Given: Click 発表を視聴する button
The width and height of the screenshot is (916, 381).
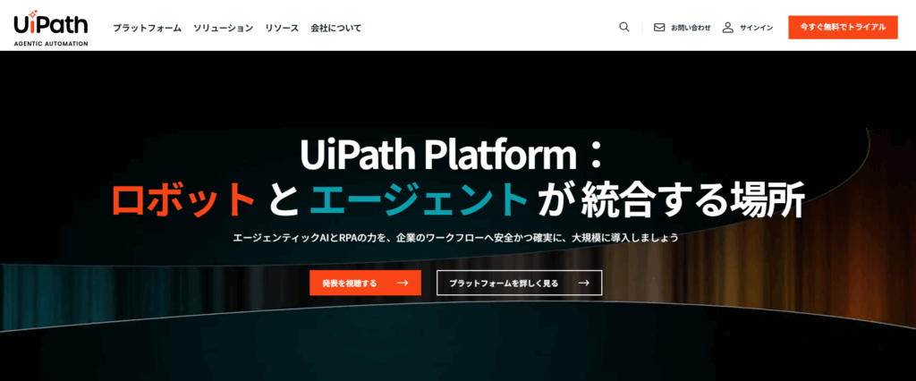Looking at the screenshot, I should pyautogui.click(x=365, y=283).
